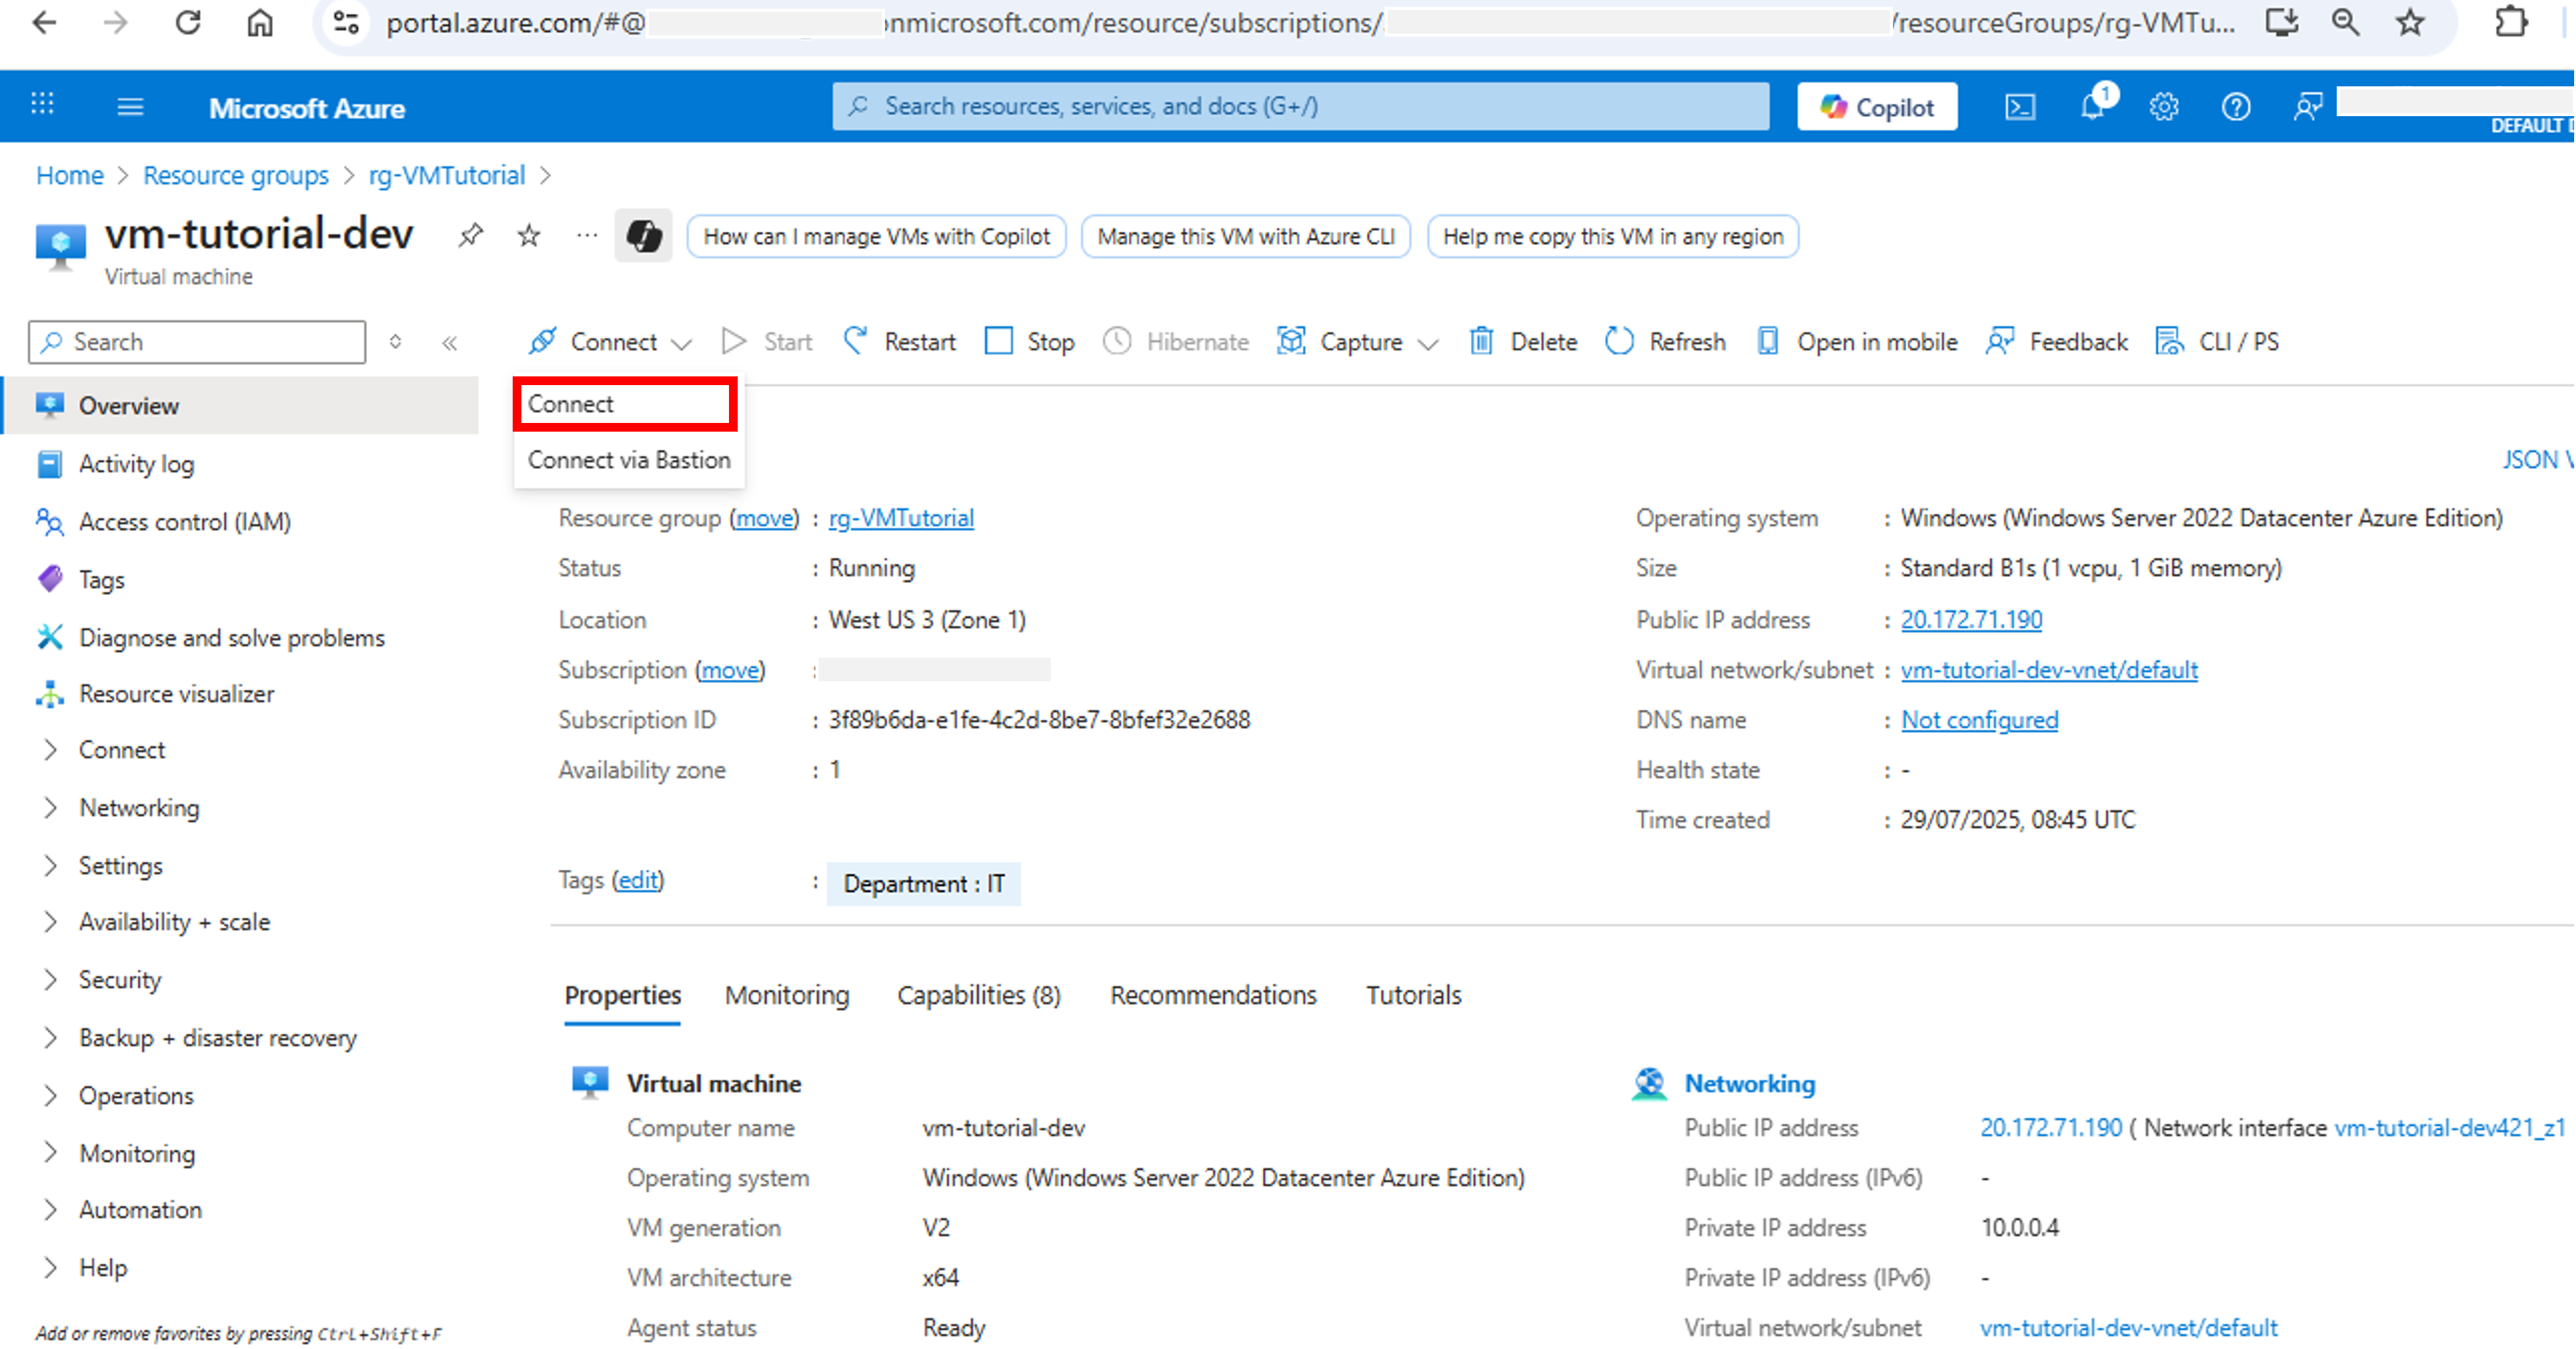This screenshot has height=1349, width=2576.
Task: Favorite vm-tutorial-dev with the star
Action: point(527,236)
